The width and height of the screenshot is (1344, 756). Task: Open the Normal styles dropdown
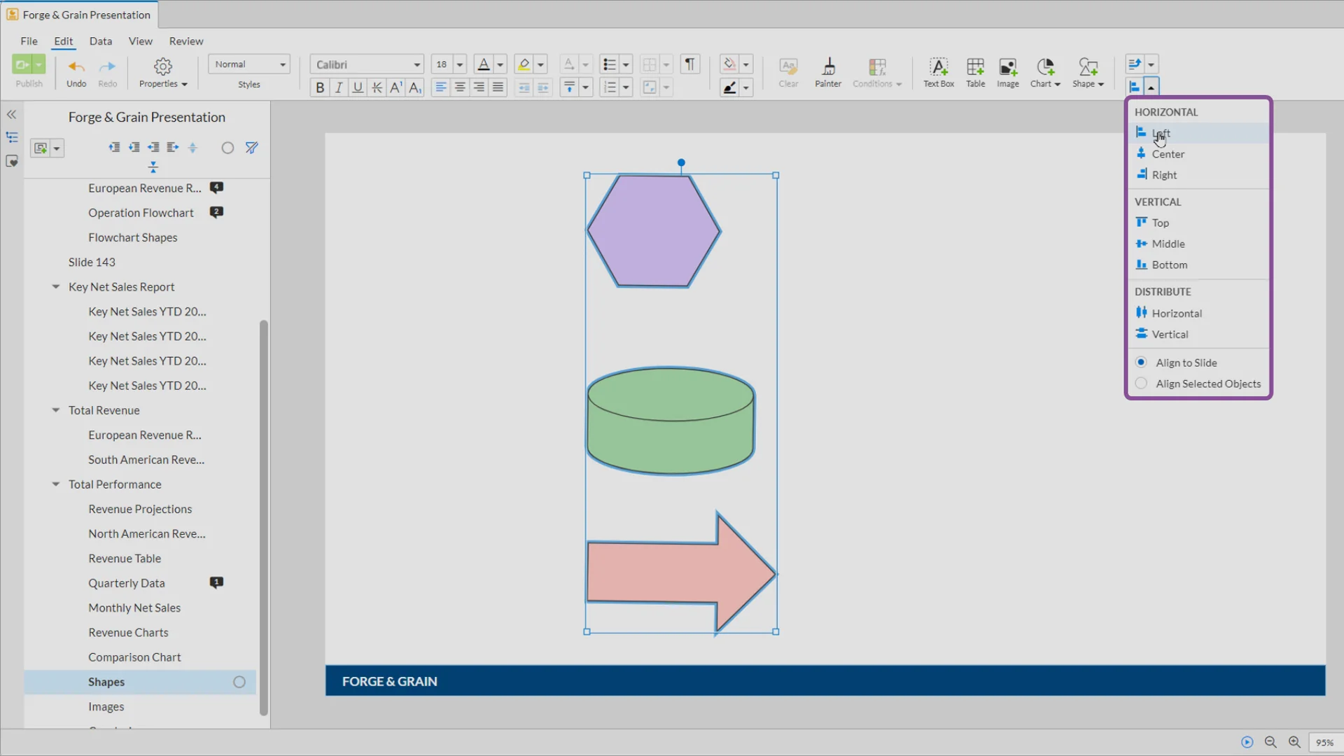pos(282,64)
